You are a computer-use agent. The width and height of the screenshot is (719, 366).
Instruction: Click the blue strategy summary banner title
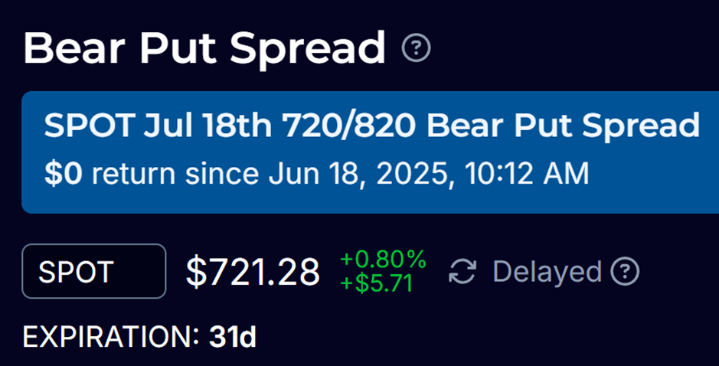point(372,126)
